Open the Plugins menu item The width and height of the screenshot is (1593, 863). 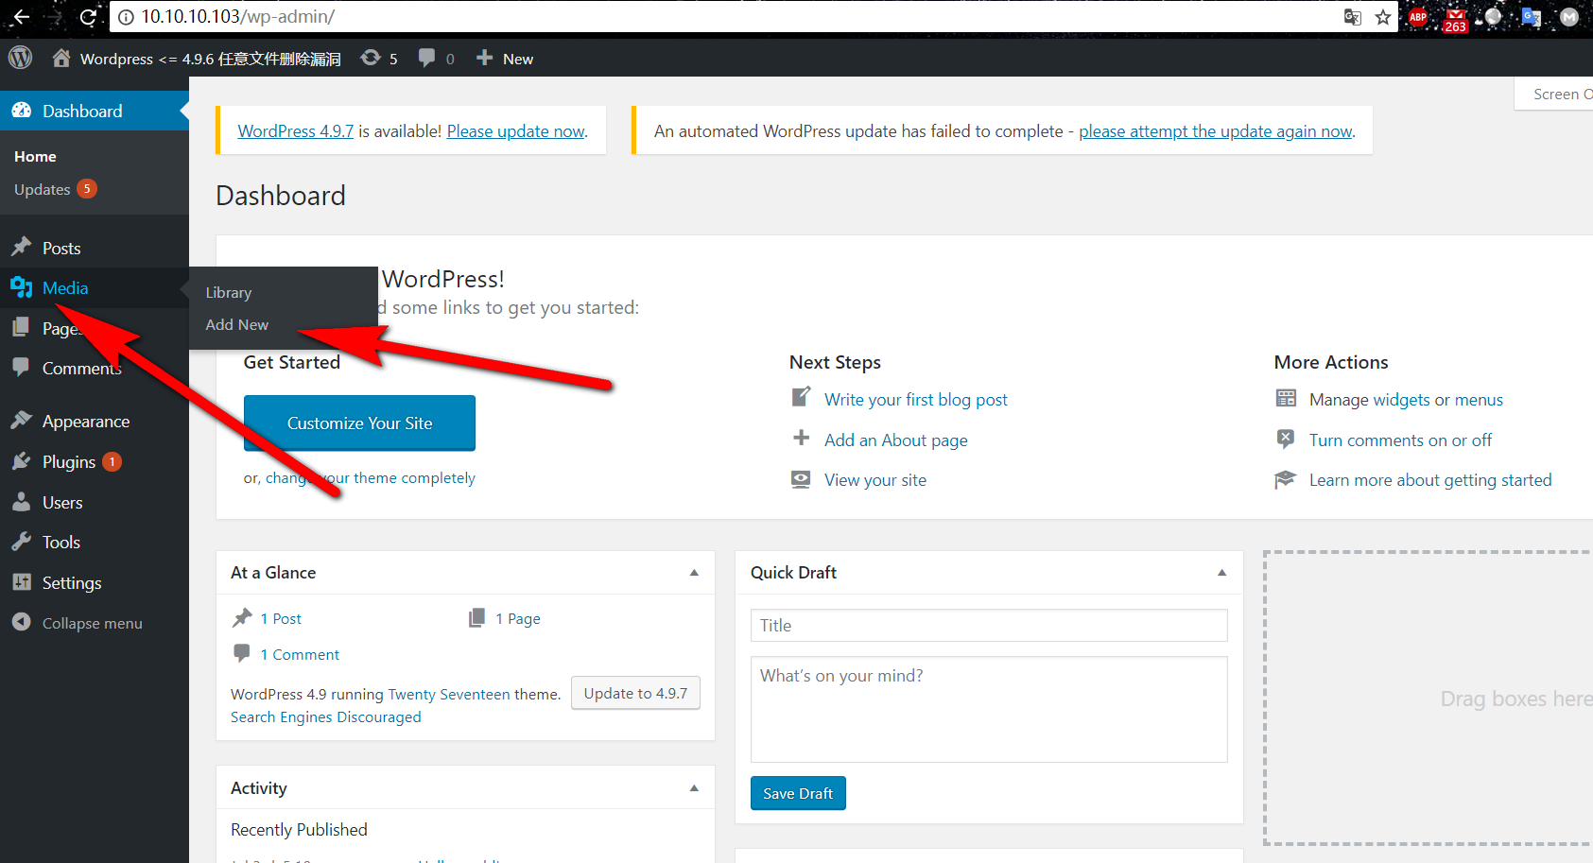[69, 462]
